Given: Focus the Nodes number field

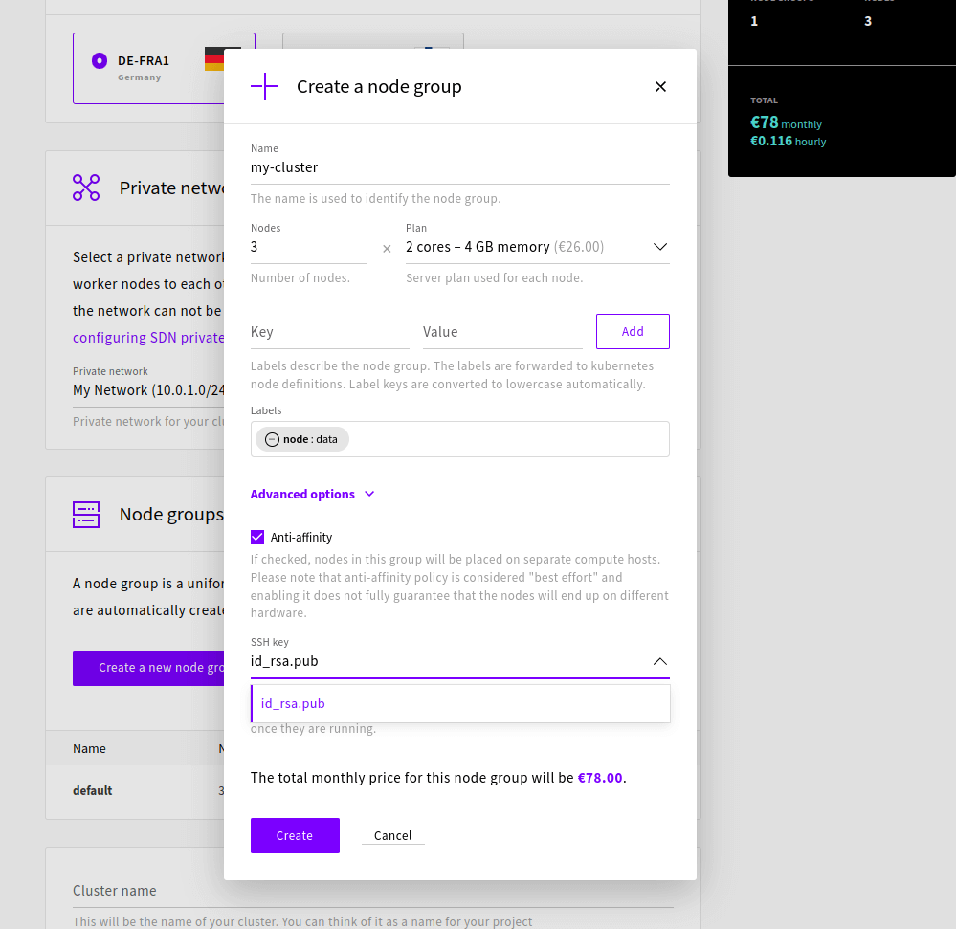Looking at the screenshot, I should pos(308,247).
